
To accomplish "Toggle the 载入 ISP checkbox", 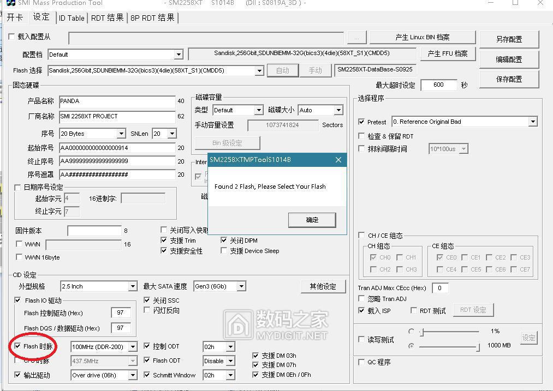I will (361, 310).
